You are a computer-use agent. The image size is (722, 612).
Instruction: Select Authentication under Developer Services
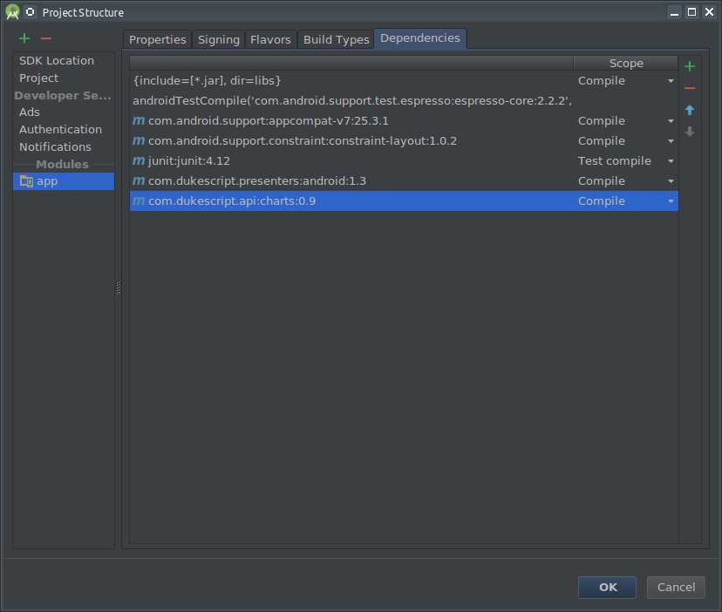point(61,129)
